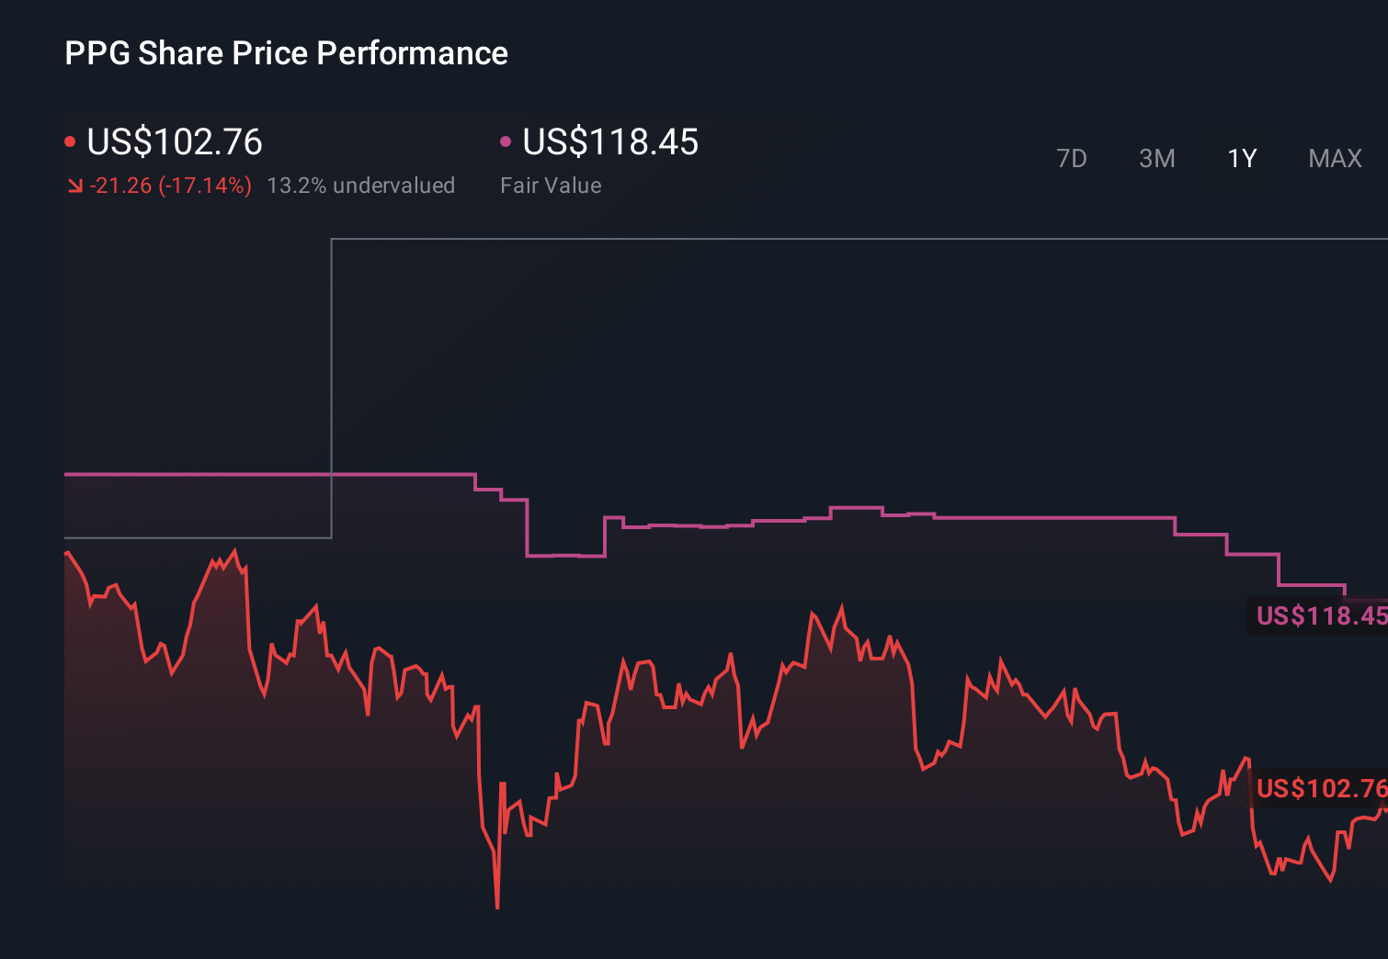Select the 1Y time range
The width and height of the screenshot is (1388, 959).
pos(1241,158)
